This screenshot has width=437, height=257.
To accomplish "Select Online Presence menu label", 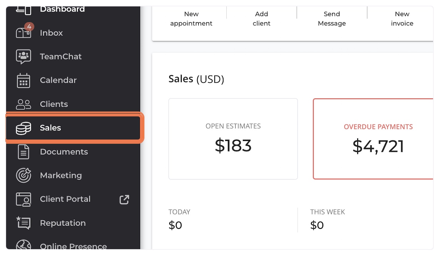I will coord(73,246).
